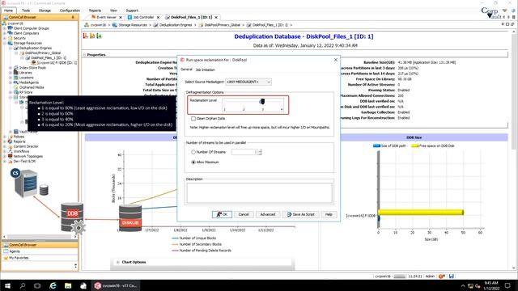Select DiskPool_Files_1 in the browser tree

coord(49,57)
